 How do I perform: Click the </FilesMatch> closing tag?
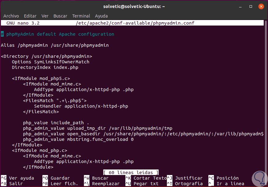pos(41,112)
